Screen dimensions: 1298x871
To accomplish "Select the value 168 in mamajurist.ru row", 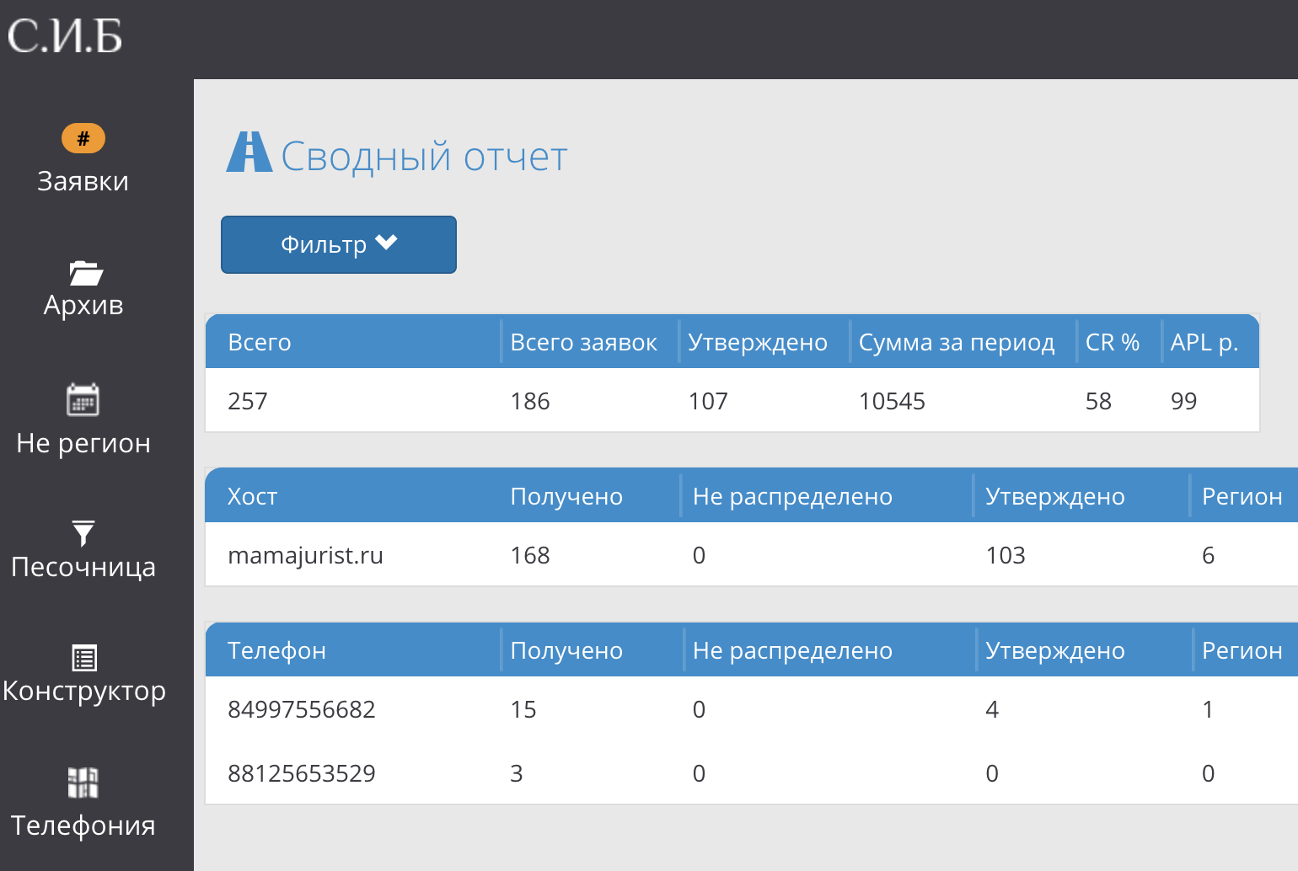I will click(530, 555).
